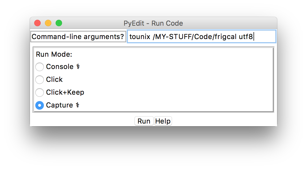Image resolution: width=307 pixels, height=169 pixels.
Task: Zoom the window with the green button
Action: [59, 23]
